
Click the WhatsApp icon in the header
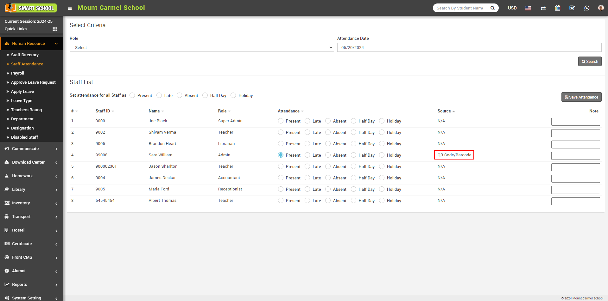(587, 8)
